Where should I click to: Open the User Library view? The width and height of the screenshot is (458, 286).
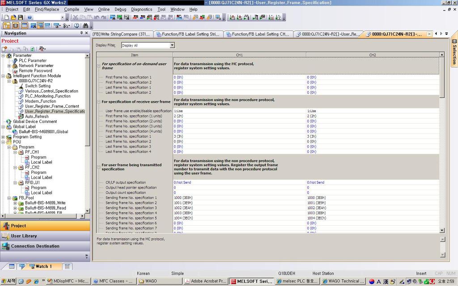click(24, 236)
